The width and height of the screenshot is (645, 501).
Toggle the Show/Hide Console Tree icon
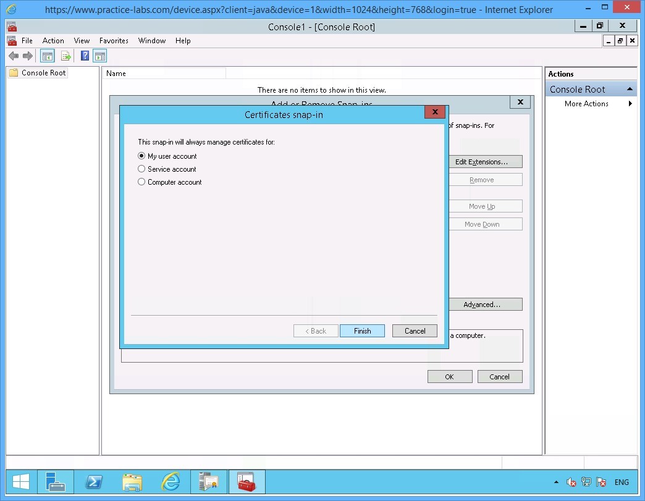[47, 56]
